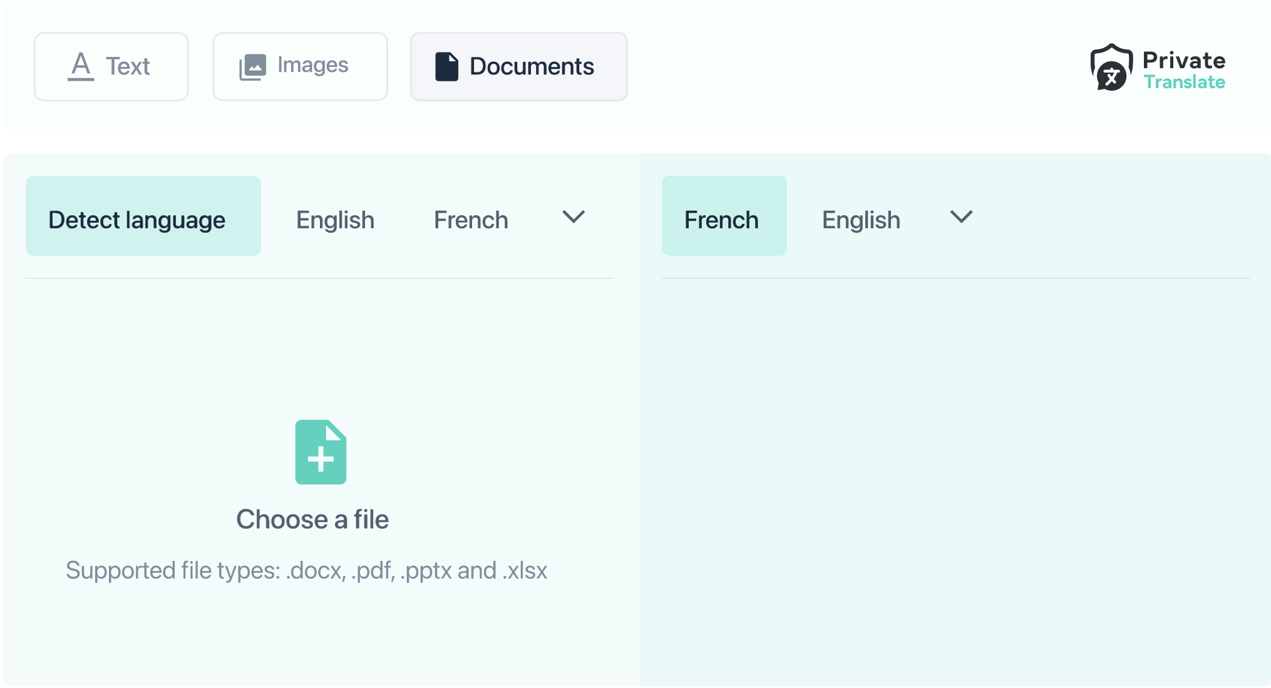Click the word Private in the logo

click(1183, 60)
